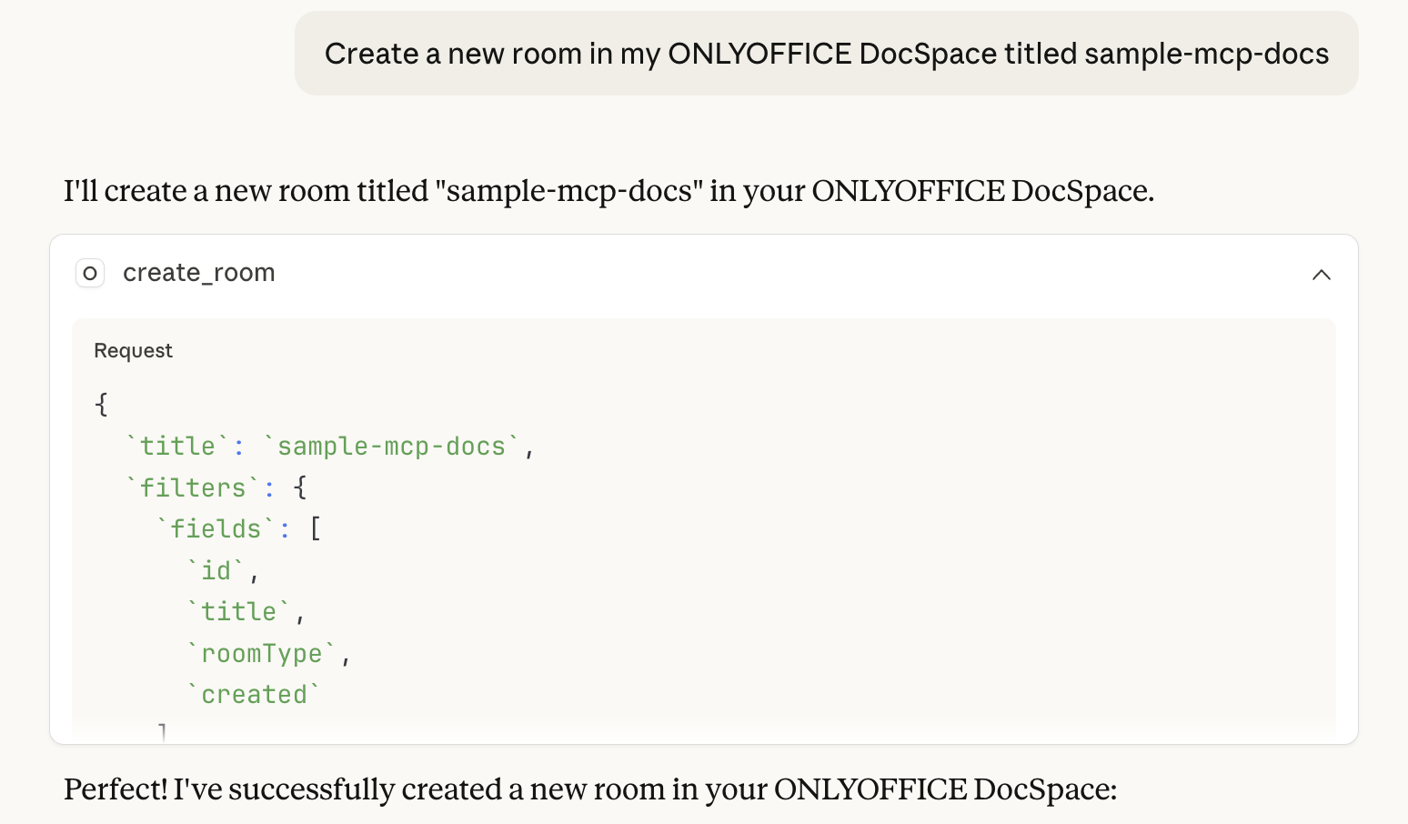The image size is (1408, 824).
Task: Click the `title` entry inside the fields array
Action: [240, 611]
